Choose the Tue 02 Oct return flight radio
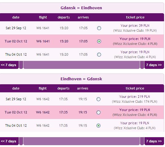The height and width of the screenshot is (147, 165). [99, 113]
